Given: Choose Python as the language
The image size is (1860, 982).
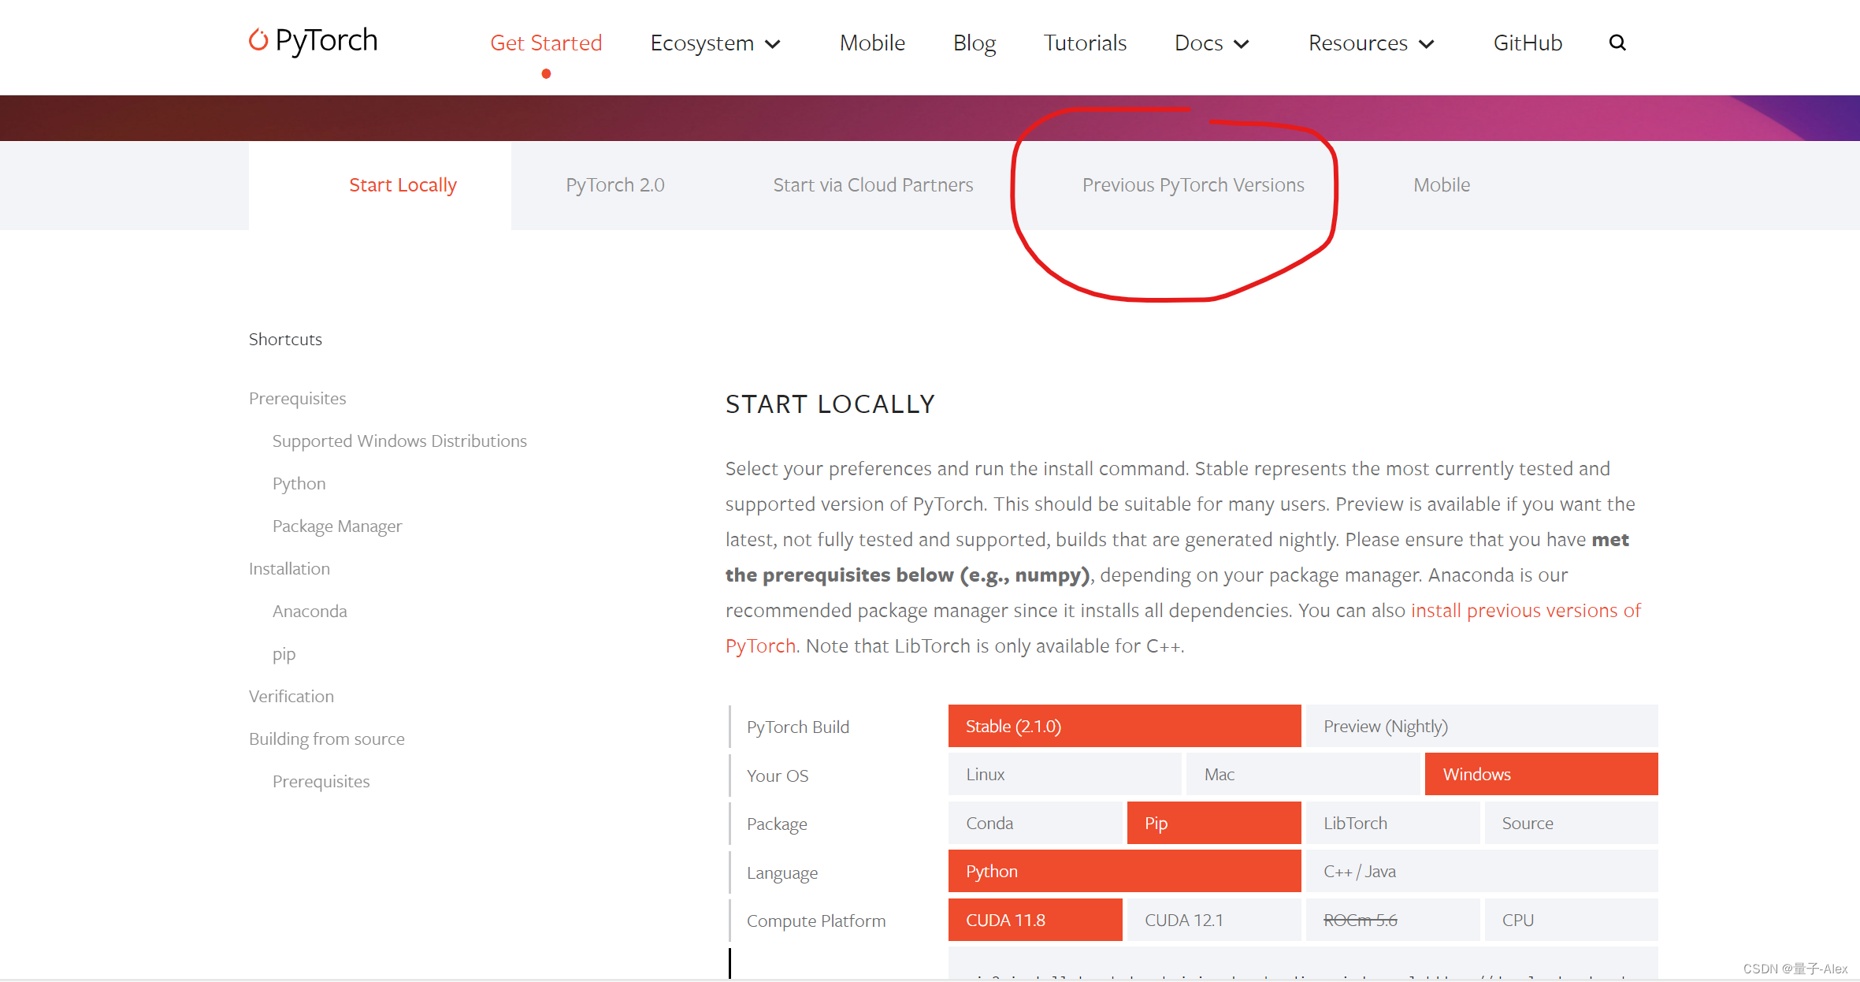Looking at the screenshot, I should click(x=1124, y=871).
